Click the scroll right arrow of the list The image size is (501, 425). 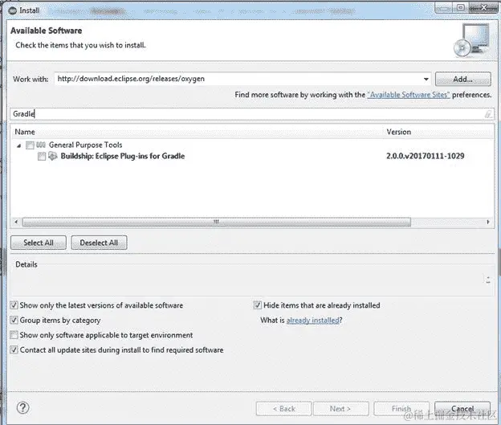click(x=488, y=222)
